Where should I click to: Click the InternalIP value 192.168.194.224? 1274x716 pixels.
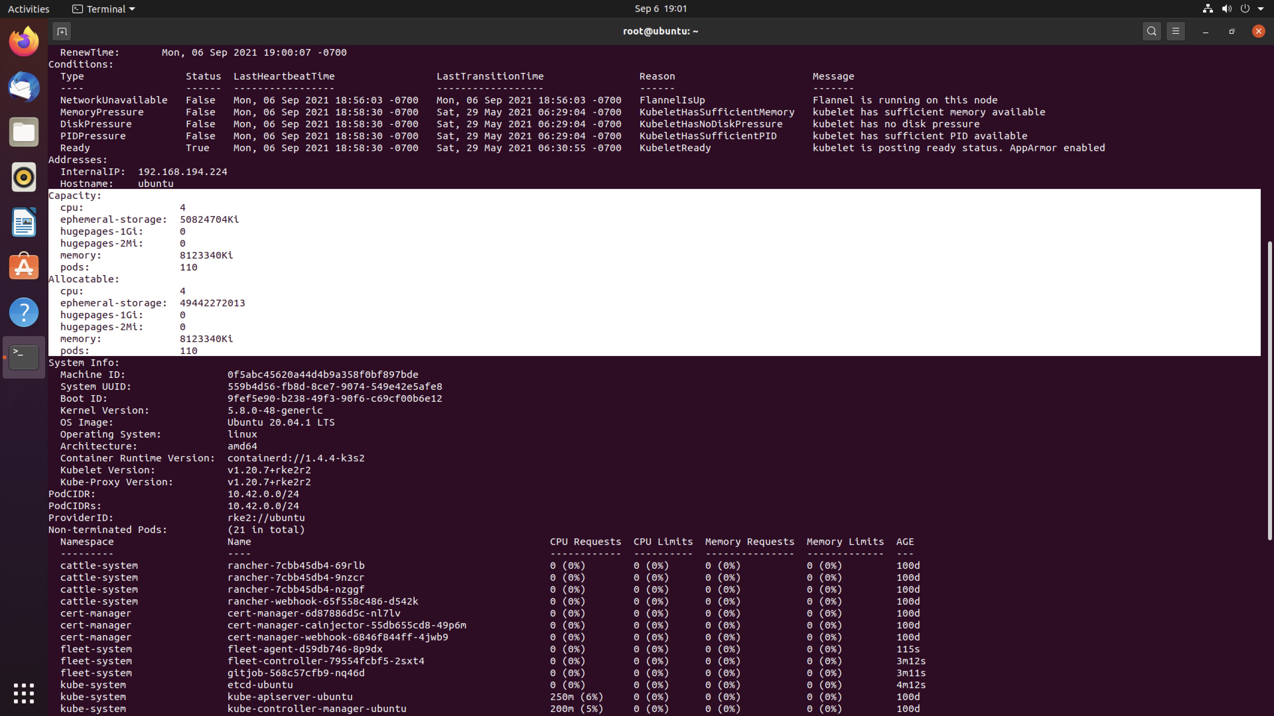click(x=182, y=171)
